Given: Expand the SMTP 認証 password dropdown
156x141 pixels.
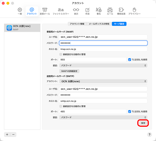Looking at the screenshot, I should point(103,117).
